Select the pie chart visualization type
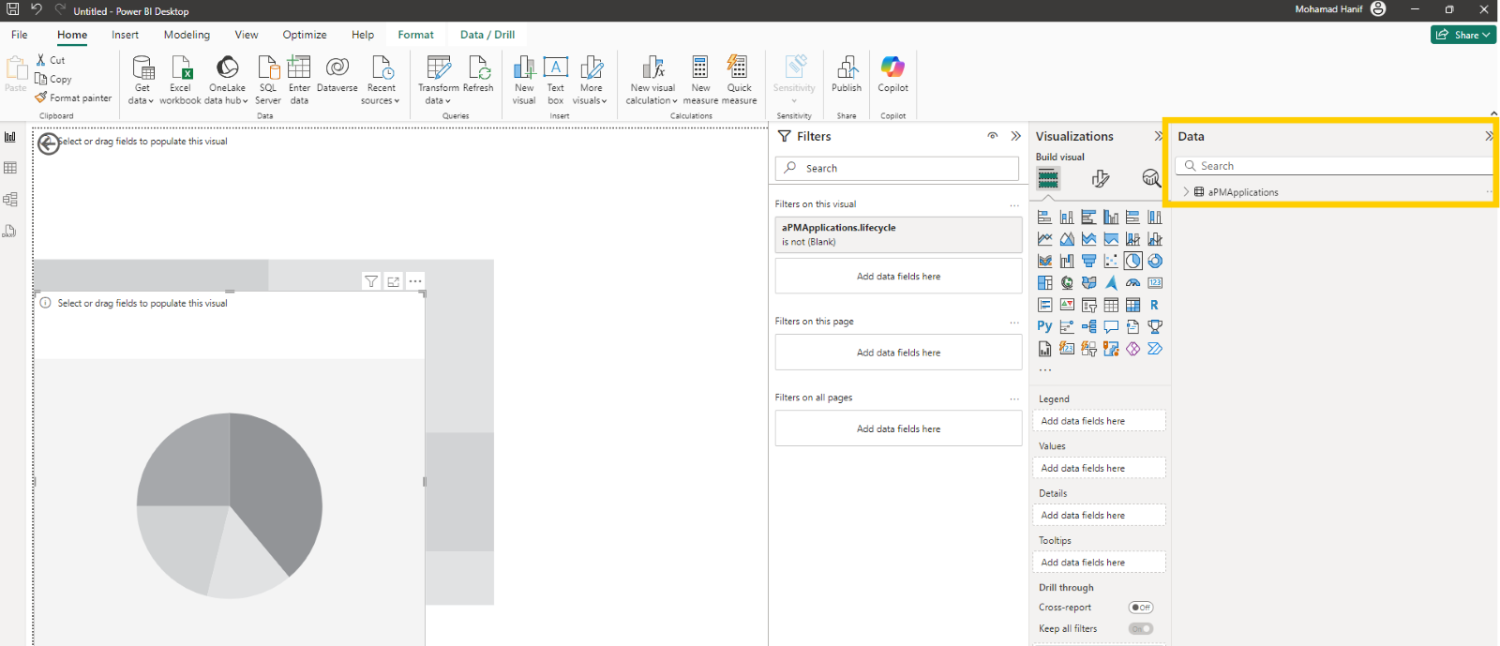The width and height of the screenshot is (1500, 646). click(x=1132, y=261)
